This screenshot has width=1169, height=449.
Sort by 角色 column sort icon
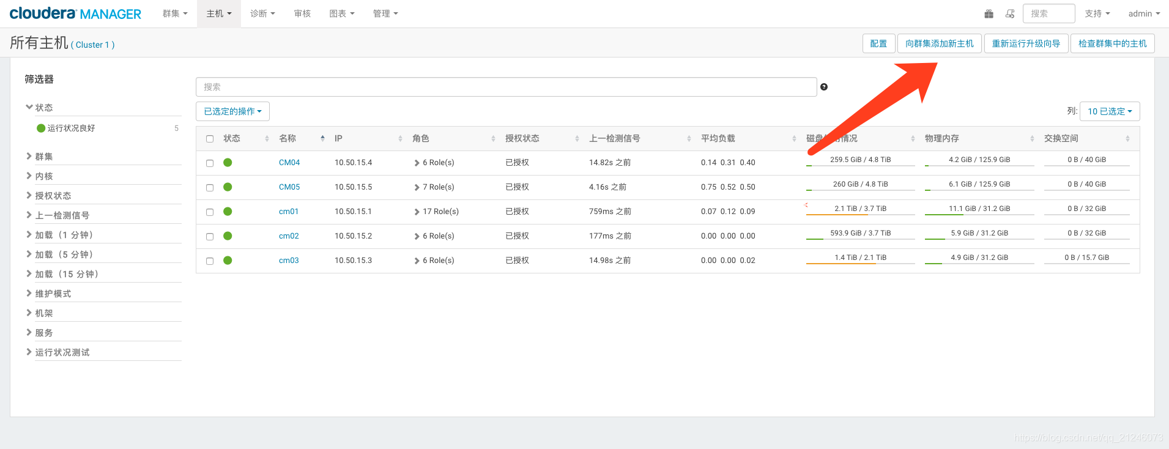tap(493, 139)
